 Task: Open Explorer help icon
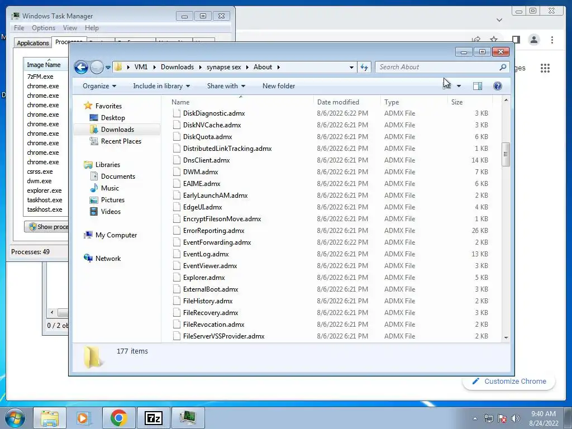pyautogui.click(x=497, y=86)
